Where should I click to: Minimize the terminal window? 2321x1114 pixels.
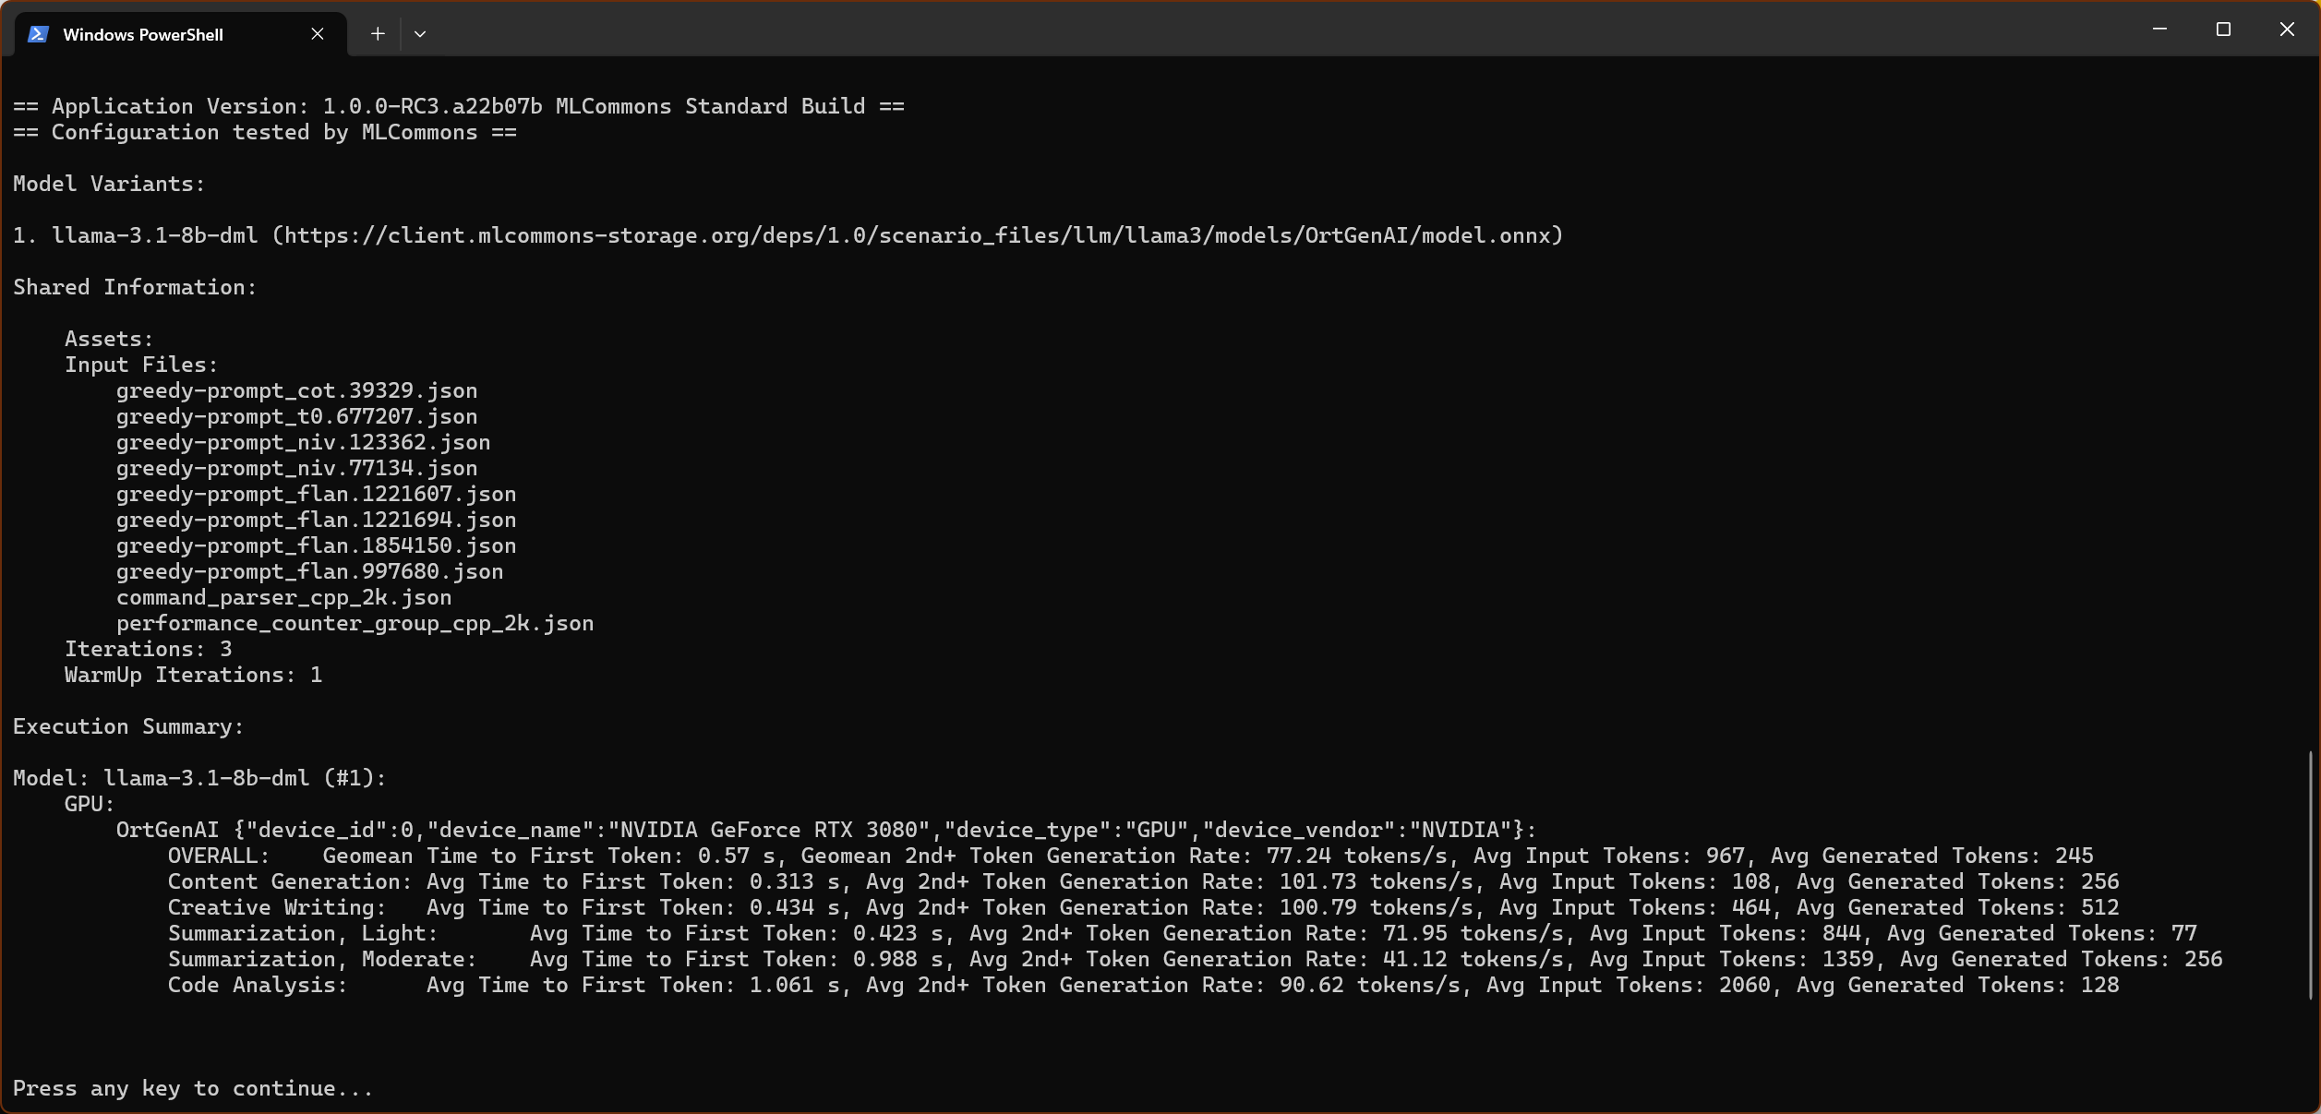(2159, 30)
